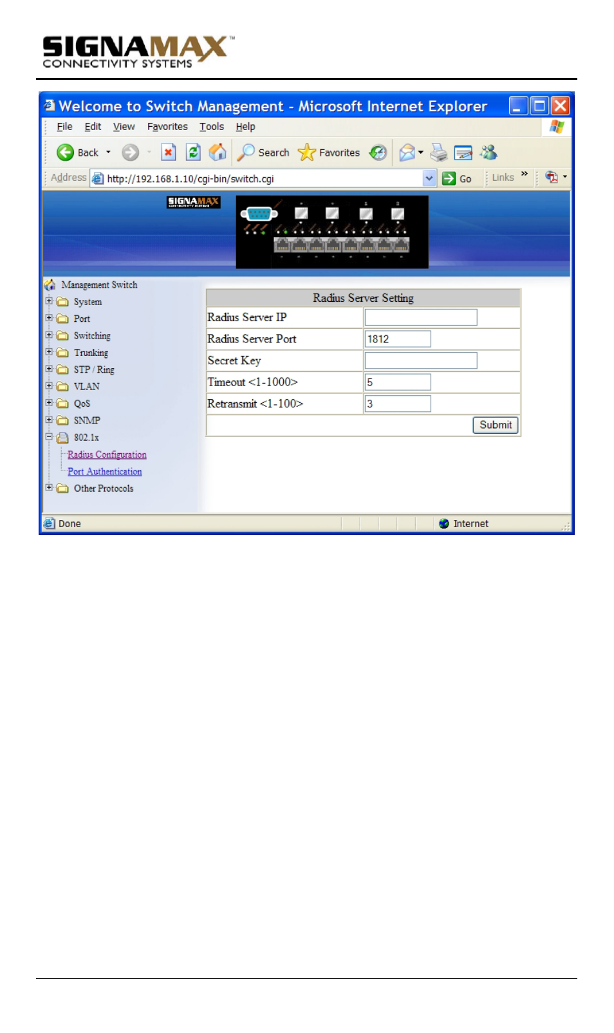The width and height of the screenshot is (614, 1033).
Task: Click the Secret Key field
Action: (421, 360)
